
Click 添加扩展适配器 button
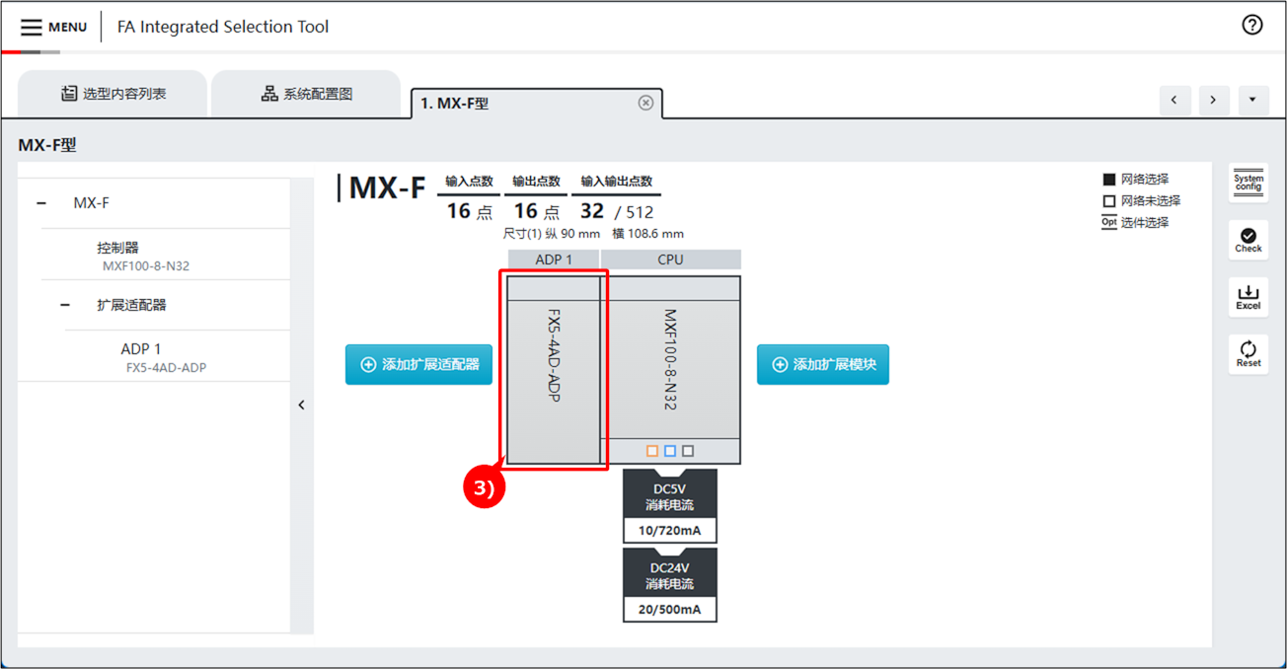tap(418, 364)
